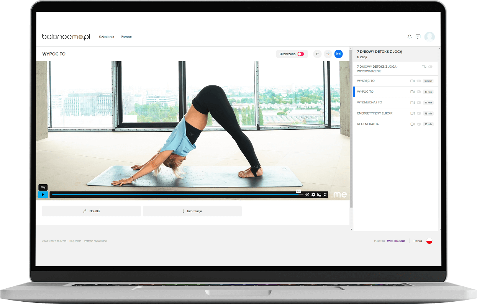477x304 pixels.
Task: Toggle completion switch for WYKRĘĆ TO lesson
Action: 419,81
